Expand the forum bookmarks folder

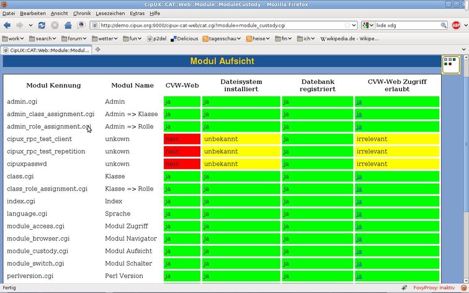74,38
